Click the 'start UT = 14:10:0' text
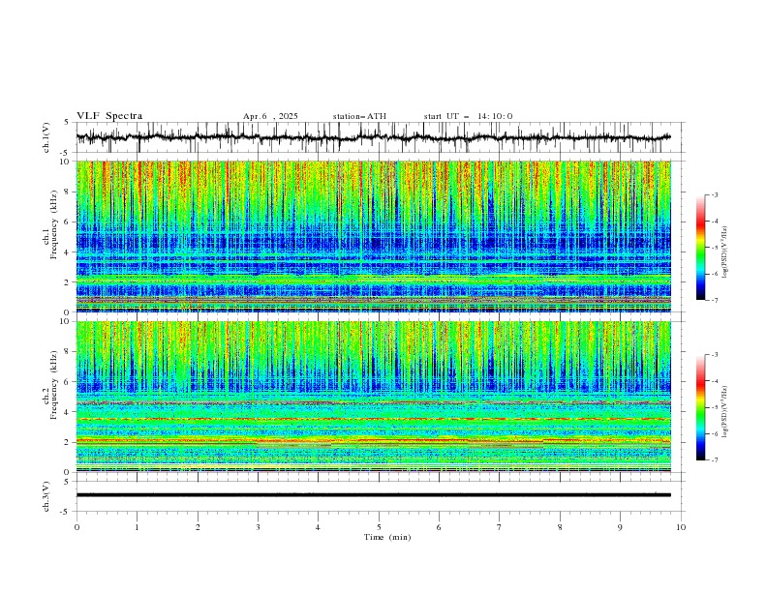 468,116
